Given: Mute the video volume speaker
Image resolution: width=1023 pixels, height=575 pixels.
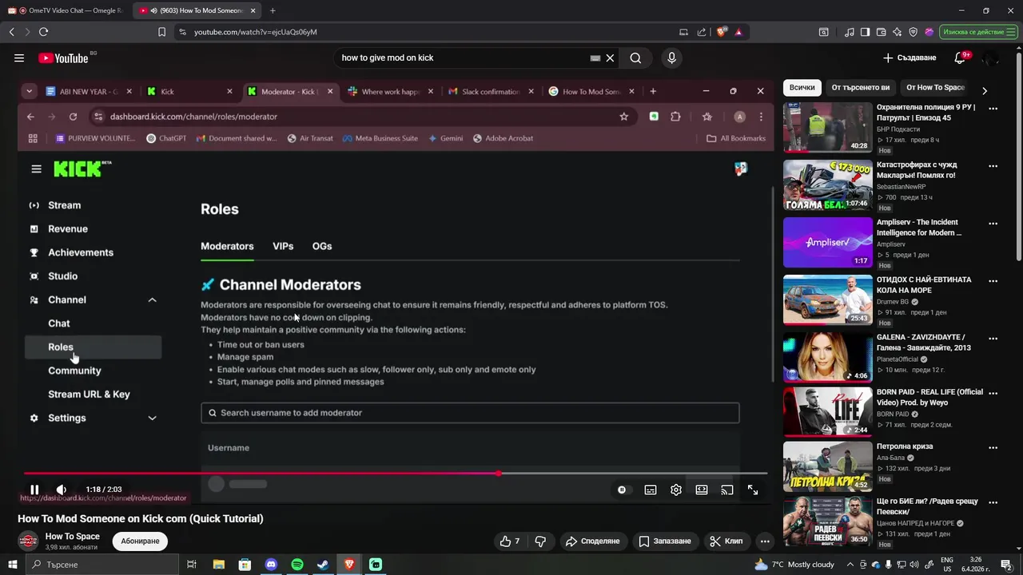Looking at the screenshot, I should (62, 490).
